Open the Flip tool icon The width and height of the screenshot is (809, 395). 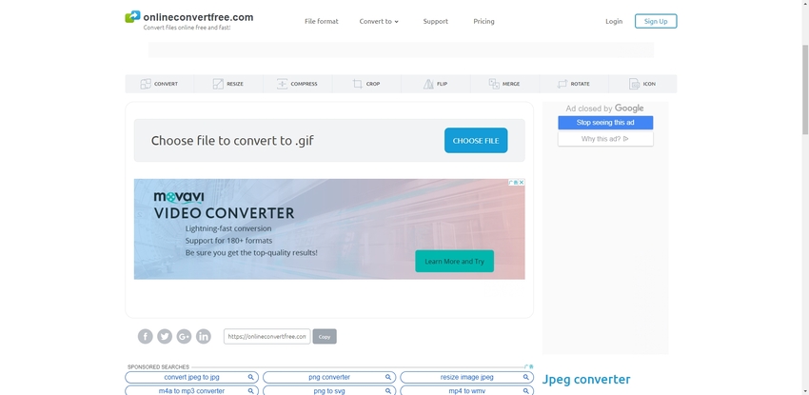pyautogui.click(x=428, y=84)
